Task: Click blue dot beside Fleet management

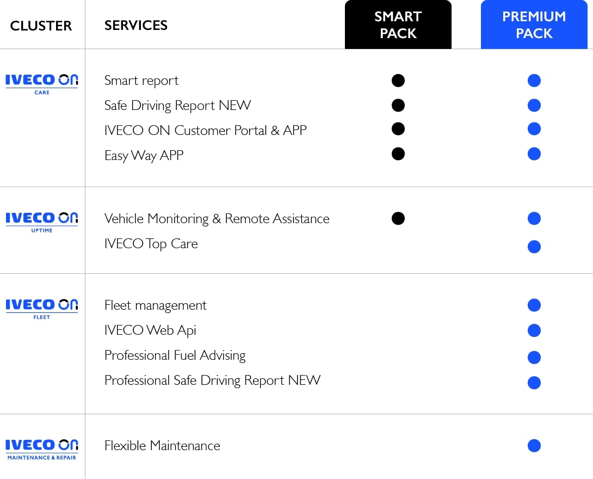Action: point(534,305)
